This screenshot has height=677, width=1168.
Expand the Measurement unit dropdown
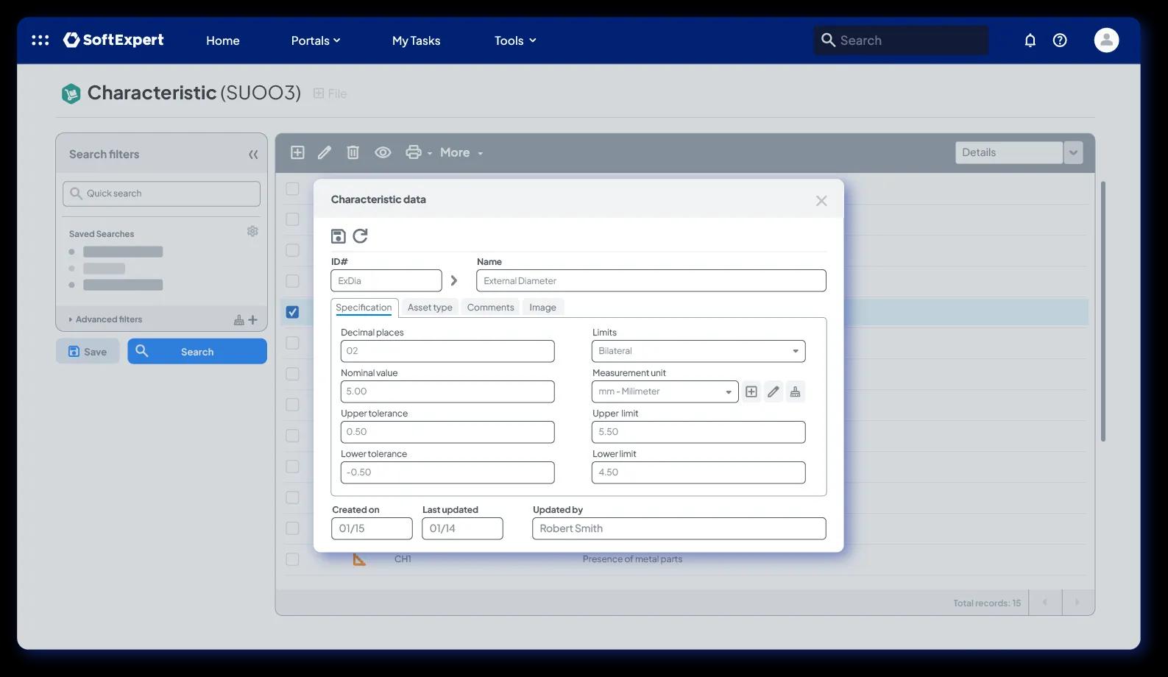665,391
